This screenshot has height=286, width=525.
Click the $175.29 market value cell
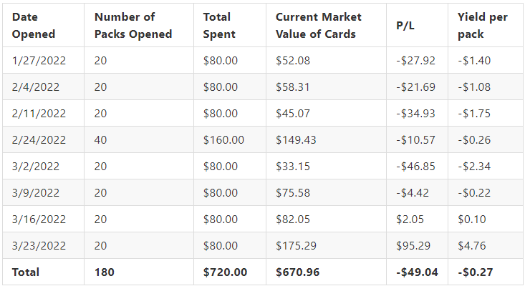(x=296, y=245)
